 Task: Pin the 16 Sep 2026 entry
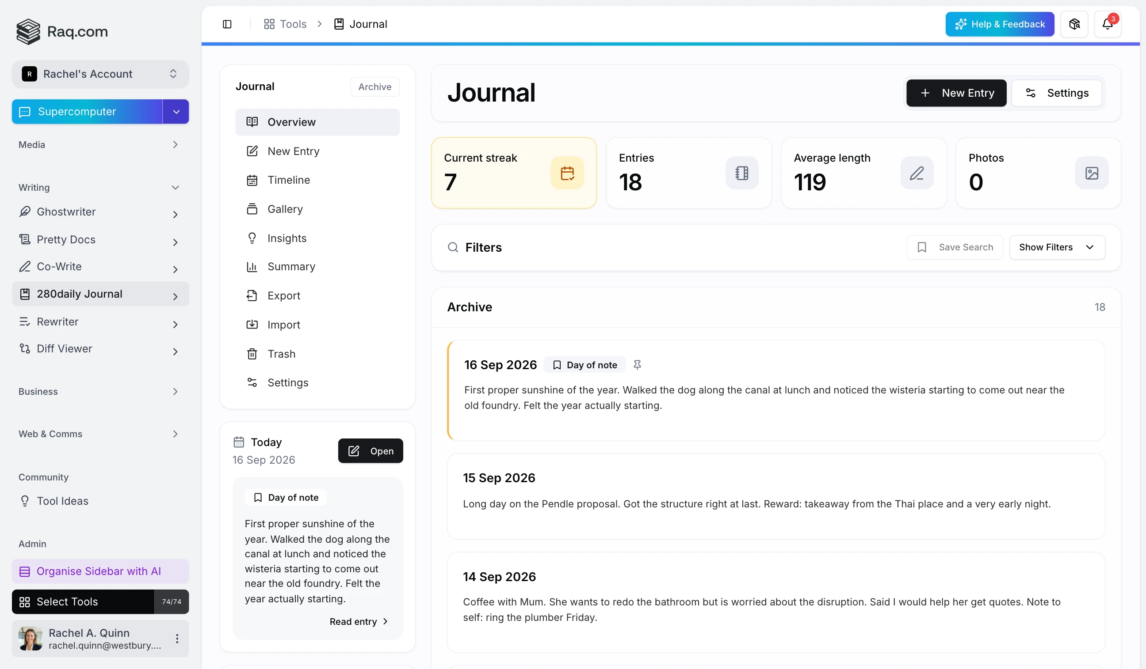coord(637,365)
